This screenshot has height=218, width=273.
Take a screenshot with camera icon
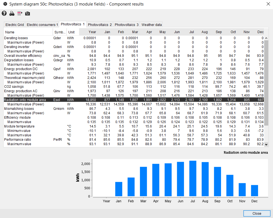pyautogui.click(x=27, y=13)
